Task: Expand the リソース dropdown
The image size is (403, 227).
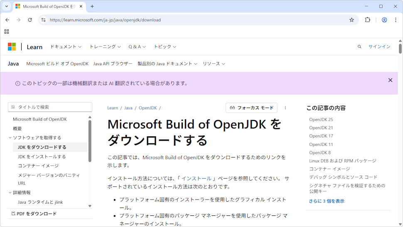Action: 214,64
